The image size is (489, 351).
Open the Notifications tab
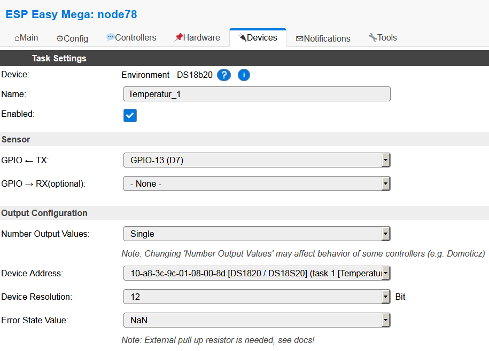(323, 38)
